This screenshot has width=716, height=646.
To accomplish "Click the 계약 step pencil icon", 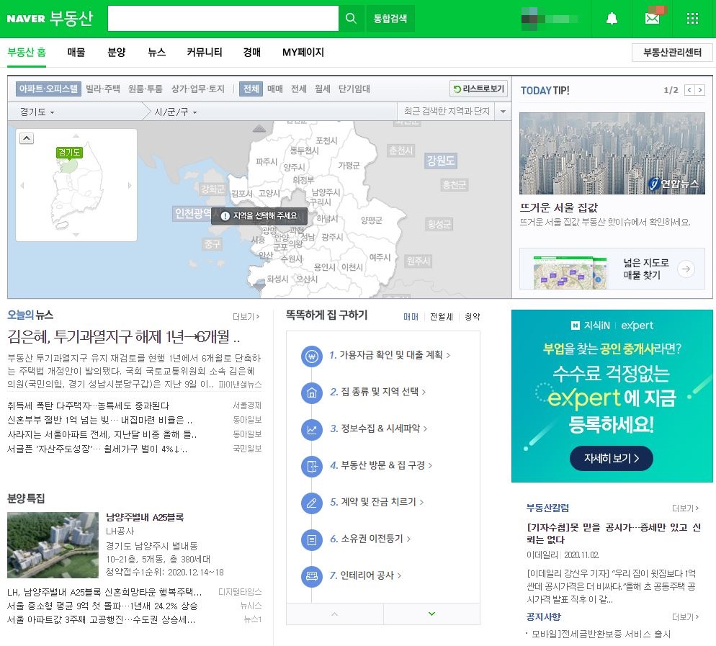I will point(312,503).
